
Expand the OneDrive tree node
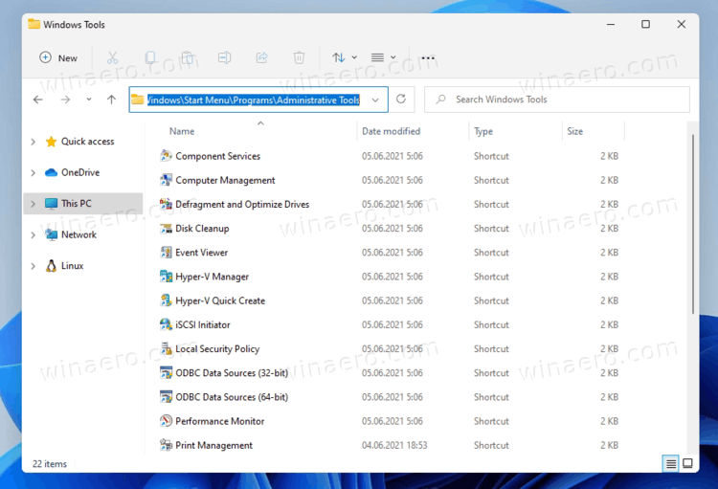33,172
